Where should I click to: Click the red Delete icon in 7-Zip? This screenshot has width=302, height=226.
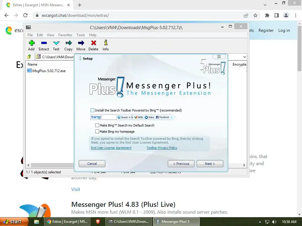(93, 45)
